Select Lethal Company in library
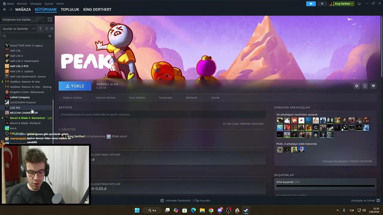 tap(20, 97)
